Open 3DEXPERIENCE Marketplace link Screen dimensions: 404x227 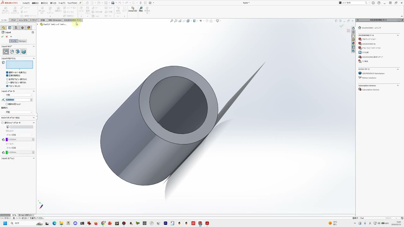pos(373,73)
